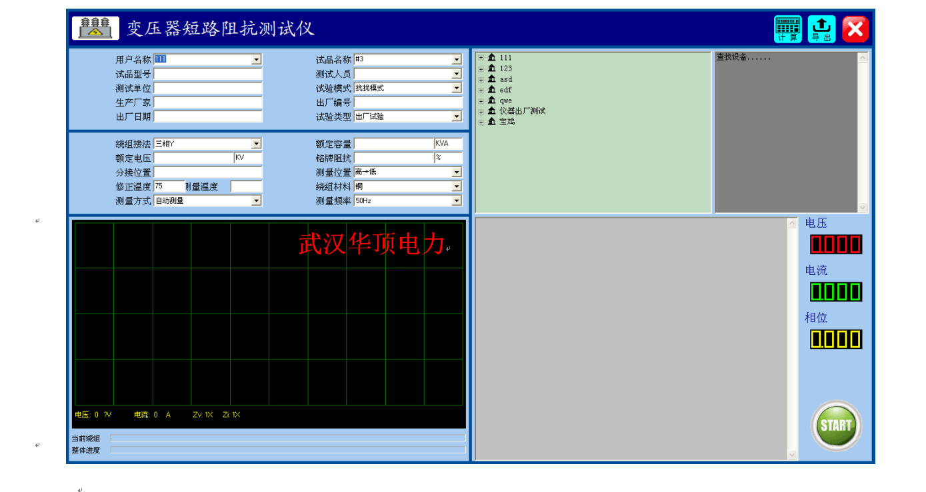926x492 pixels.
Task: Open the 测量方式 dropdown
Action: (x=257, y=200)
